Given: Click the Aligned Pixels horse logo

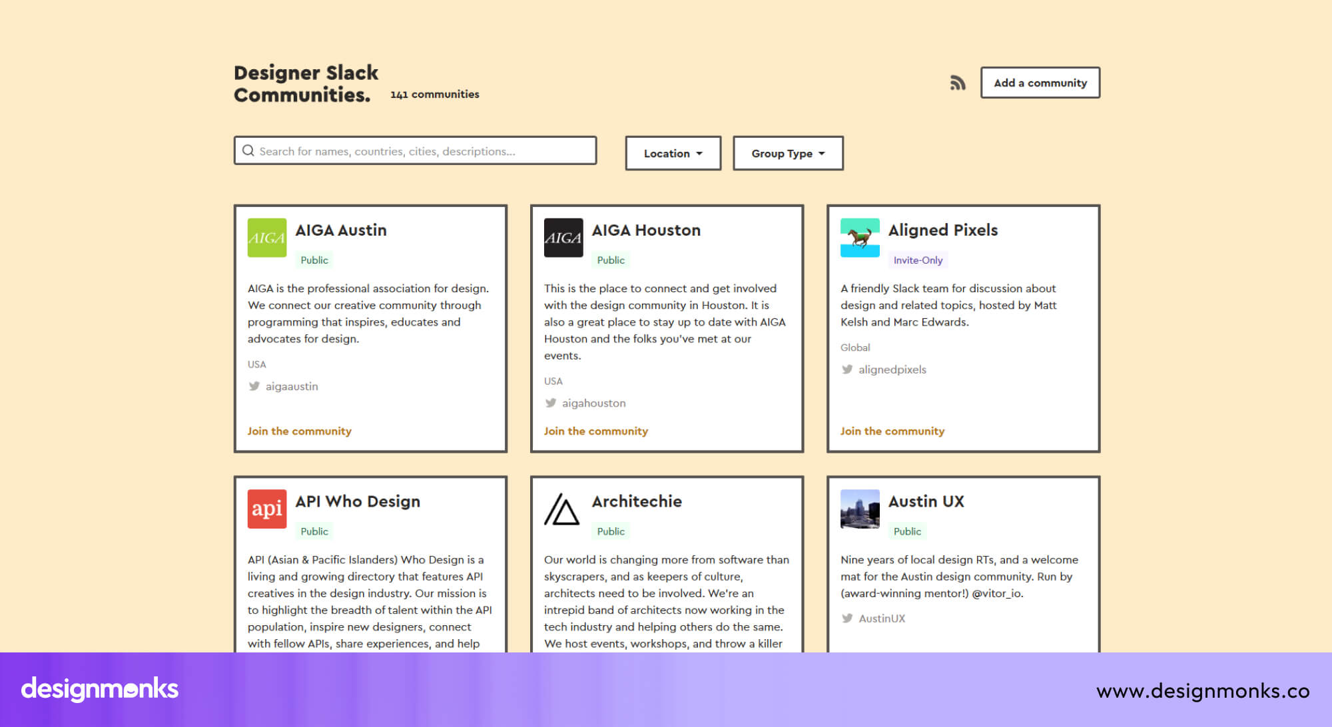Looking at the screenshot, I should (860, 238).
